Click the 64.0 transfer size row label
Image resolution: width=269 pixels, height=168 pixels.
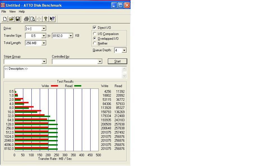click(x=10, y=120)
